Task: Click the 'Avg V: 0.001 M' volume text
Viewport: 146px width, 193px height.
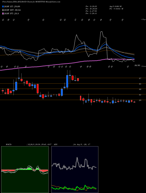Action: point(115,6)
